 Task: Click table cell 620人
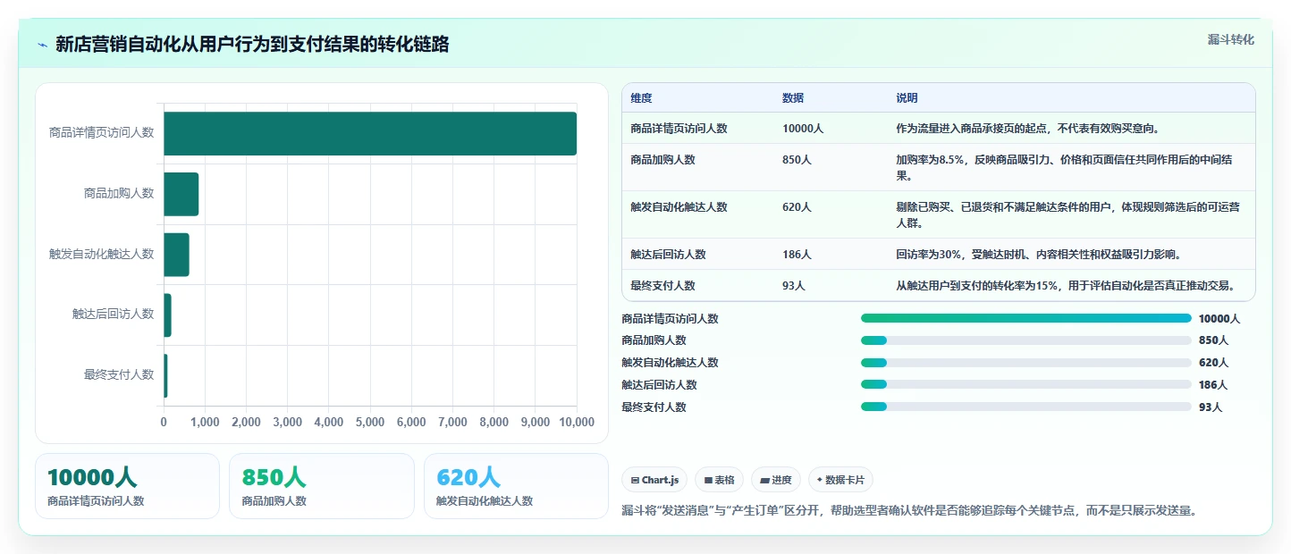pos(797,207)
